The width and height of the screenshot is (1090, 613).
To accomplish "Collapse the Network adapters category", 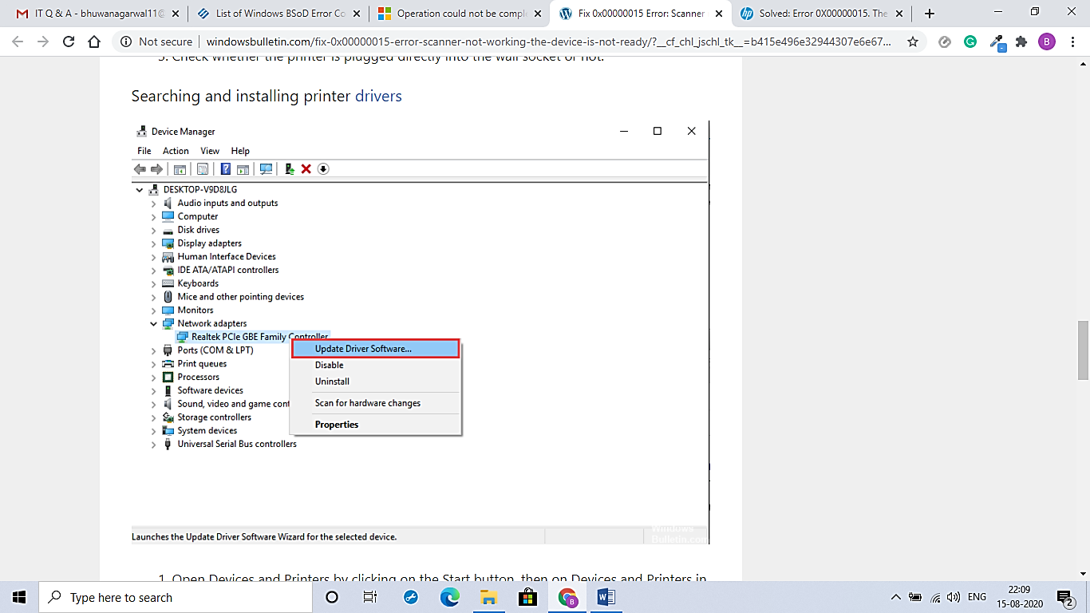I will [154, 323].
